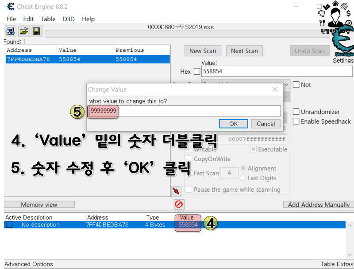Click the 558854 value in address table row

point(188,225)
